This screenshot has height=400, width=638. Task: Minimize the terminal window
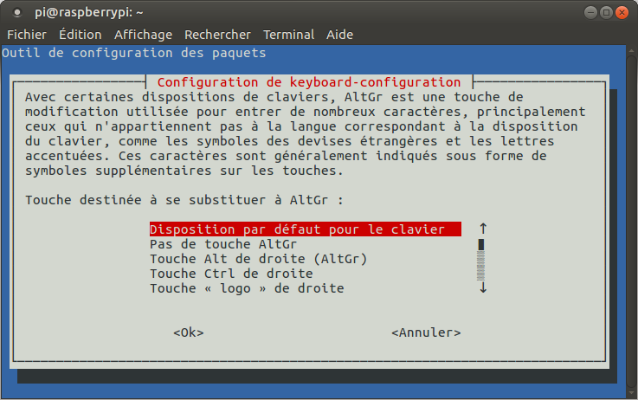tap(590, 12)
